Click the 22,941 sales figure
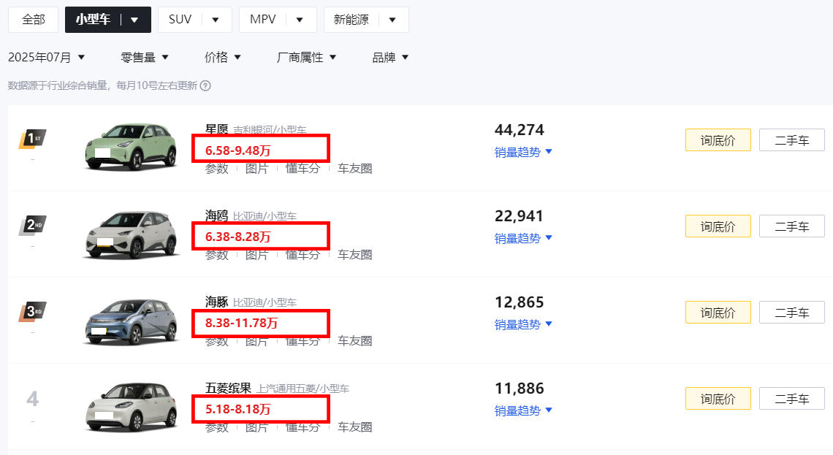Viewport: 833px width, 455px height. click(x=519, y=216)
